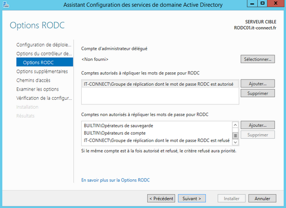Select the Options RODC step
Image resolution: width=286 pixels, height=208 pixels.
point(45,62)
